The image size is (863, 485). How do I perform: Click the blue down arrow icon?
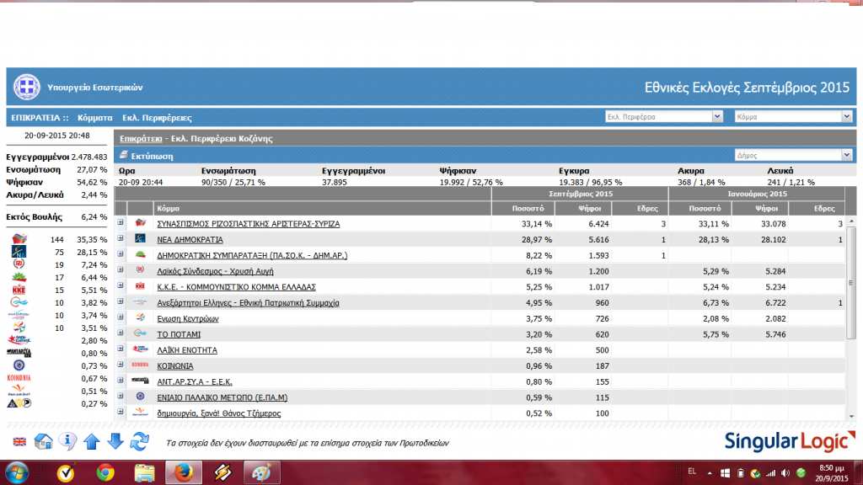[115, 441]
